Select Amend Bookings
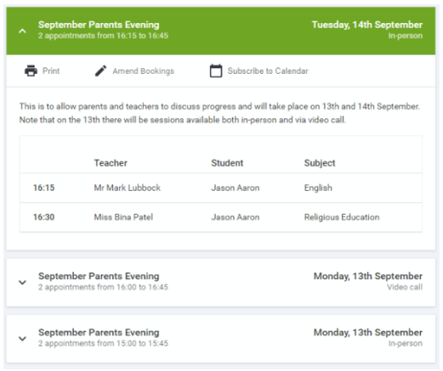Image resolution: width=443 pixels, height=371 pixels. 144,71
